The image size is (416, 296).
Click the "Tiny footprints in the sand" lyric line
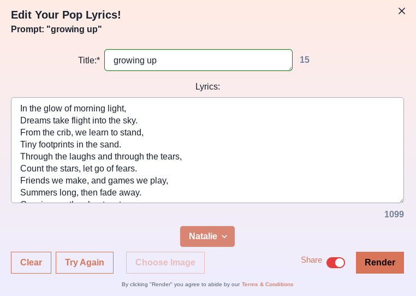[70, 145]
